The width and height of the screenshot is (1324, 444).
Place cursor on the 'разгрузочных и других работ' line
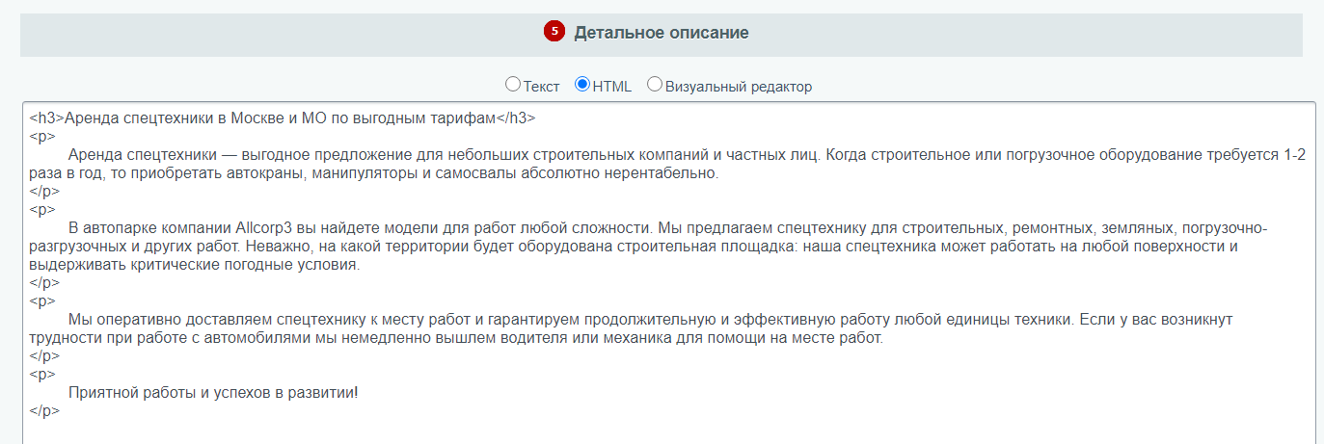[x=633, y=247]
